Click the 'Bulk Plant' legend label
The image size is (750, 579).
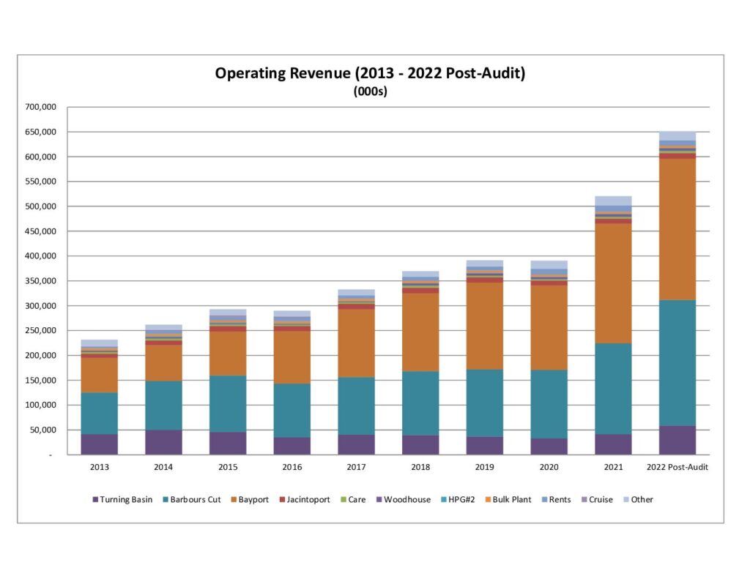(x=512, y=500)
